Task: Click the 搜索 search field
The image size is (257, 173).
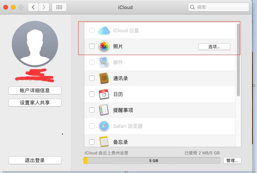Action: tap(219, 7)
